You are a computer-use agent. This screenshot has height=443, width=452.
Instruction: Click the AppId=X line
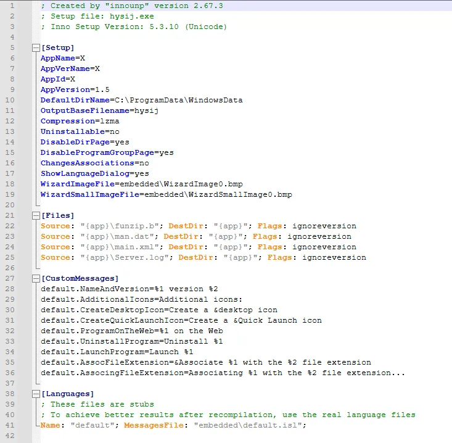58,80
